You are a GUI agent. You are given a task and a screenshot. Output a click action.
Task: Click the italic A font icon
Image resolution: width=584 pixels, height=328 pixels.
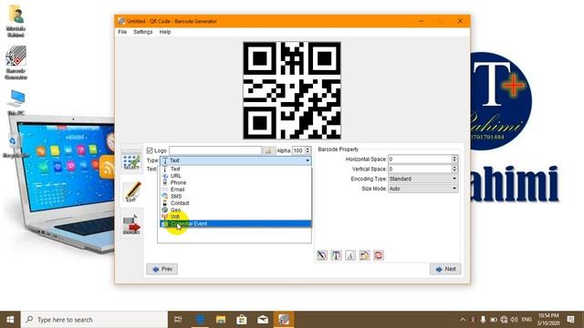[350, 255]
